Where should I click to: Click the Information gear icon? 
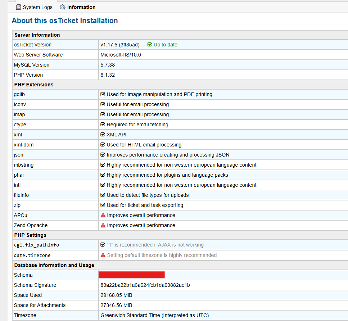pyautogui.click(x=63, y=7)
